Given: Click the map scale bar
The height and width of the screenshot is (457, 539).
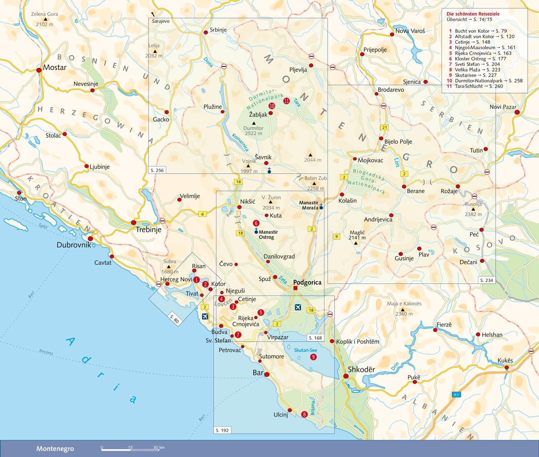Looking at the screenshot, I should pyautogui.click(x=129, y=449).
